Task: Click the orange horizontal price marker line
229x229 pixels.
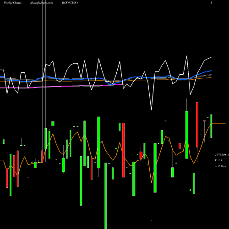Action: tap(219, 123)
